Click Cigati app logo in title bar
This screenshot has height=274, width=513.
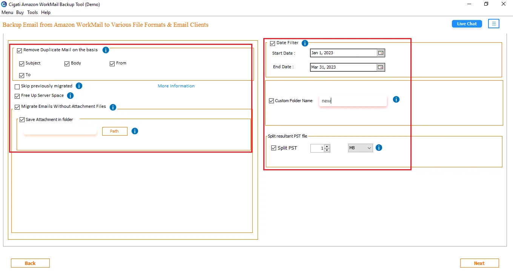point(4,5)
